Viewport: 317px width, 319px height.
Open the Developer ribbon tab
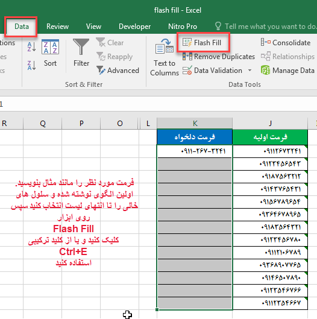tap(134, 27)
